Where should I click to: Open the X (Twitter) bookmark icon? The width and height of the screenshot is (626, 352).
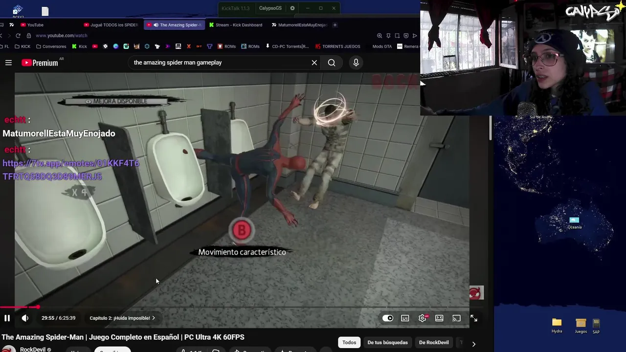coord(189,46)
